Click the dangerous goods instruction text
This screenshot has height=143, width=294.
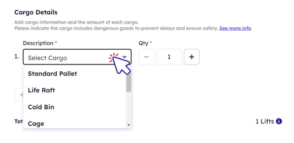116,28
